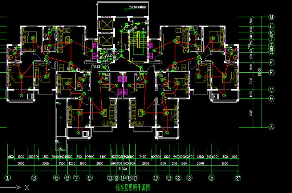Screen dimensions: 292x193
Task: Click grid axis bubble number 1
Action: pyautogui.click(x=8, y=177)
